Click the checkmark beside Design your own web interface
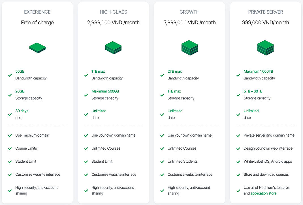 pyautogui.click(x=238, y=148)
